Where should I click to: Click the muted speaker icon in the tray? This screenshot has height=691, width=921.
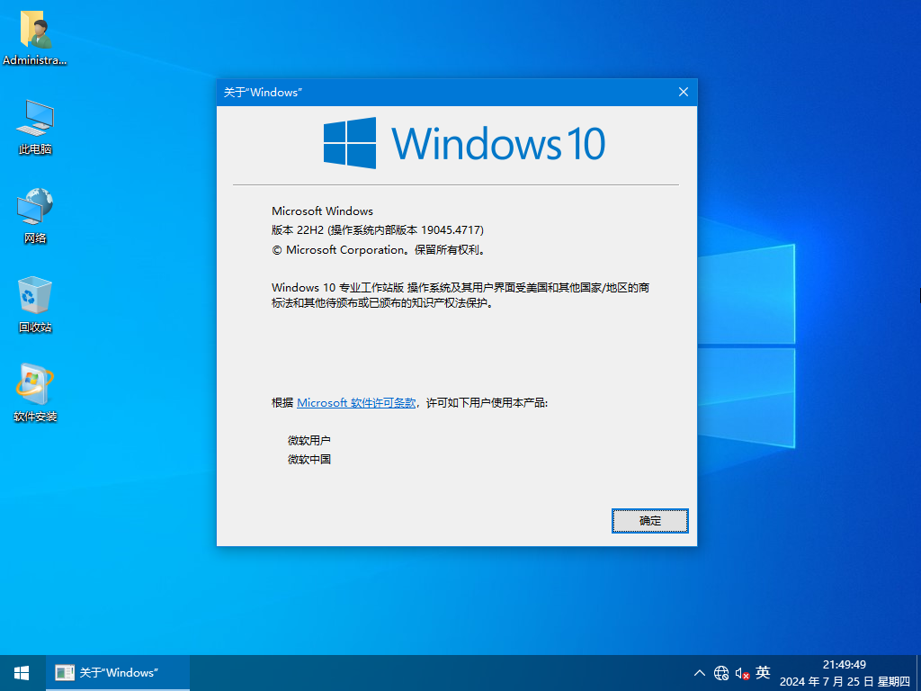pyautogui.click(x=740, y=672)
